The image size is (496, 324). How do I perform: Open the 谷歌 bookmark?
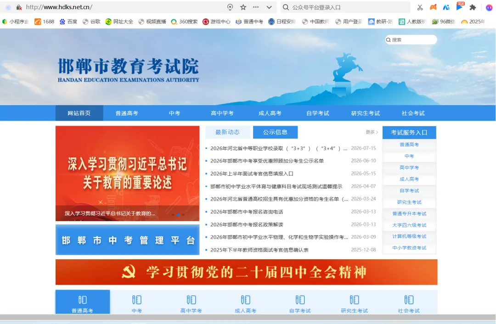[x=91, y=22]
